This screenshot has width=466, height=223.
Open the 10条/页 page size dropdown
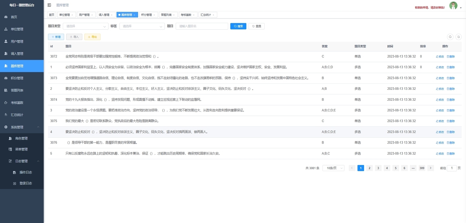333,168
